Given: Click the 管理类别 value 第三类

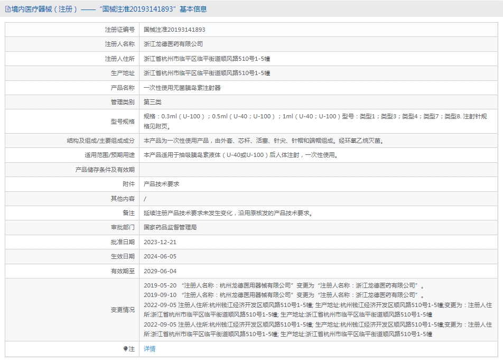Looking at the screenshot, I should (x=152, y=102).
